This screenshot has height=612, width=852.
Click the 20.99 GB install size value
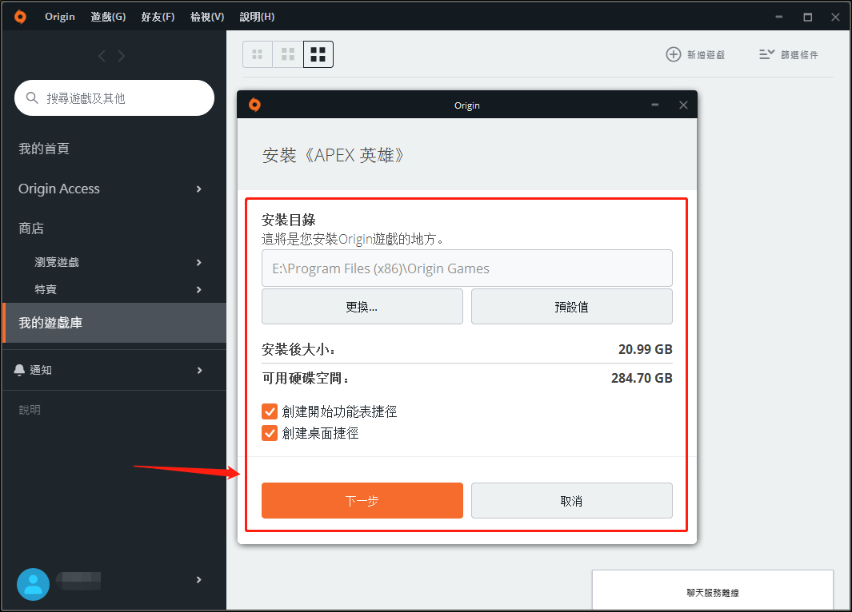(x=645, y=349)
